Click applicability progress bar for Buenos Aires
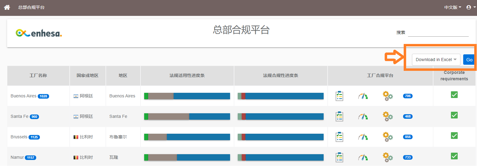 click(187, 96)
